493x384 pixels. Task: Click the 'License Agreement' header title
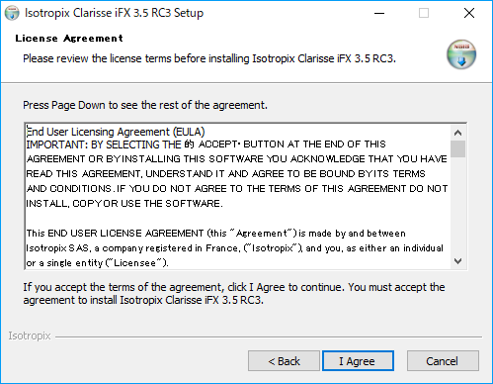click(x=69, y=39)
